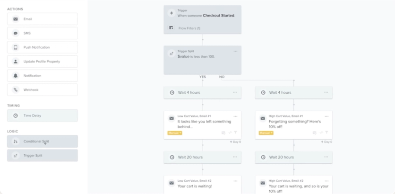395x194 pixels.
Task: Click the Webhook action icon
Action: (16, 90)
